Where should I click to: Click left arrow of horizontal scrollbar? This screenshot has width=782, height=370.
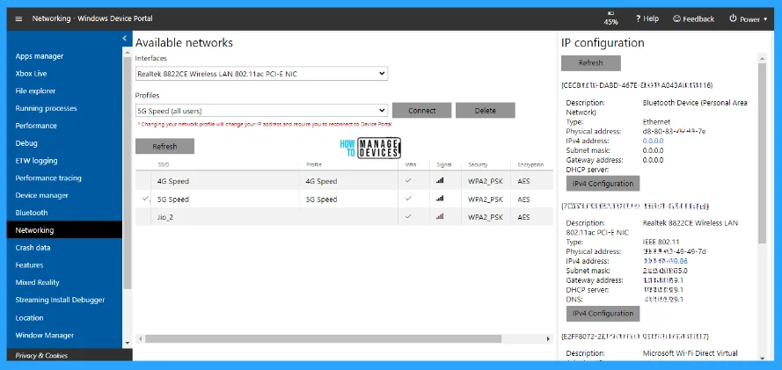point(140,338)
